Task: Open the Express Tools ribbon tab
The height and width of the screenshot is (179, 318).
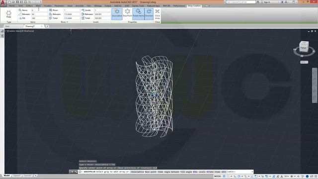Action: (x=138, y=6)
